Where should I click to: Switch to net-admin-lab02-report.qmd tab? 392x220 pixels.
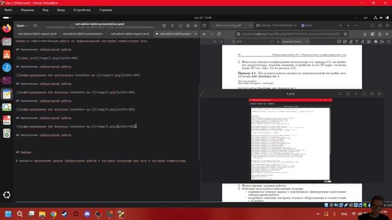[x=37, y=34]
